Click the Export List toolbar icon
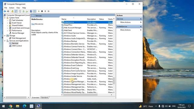The height and width of the screenshot is (109, 194). point(27,11)
